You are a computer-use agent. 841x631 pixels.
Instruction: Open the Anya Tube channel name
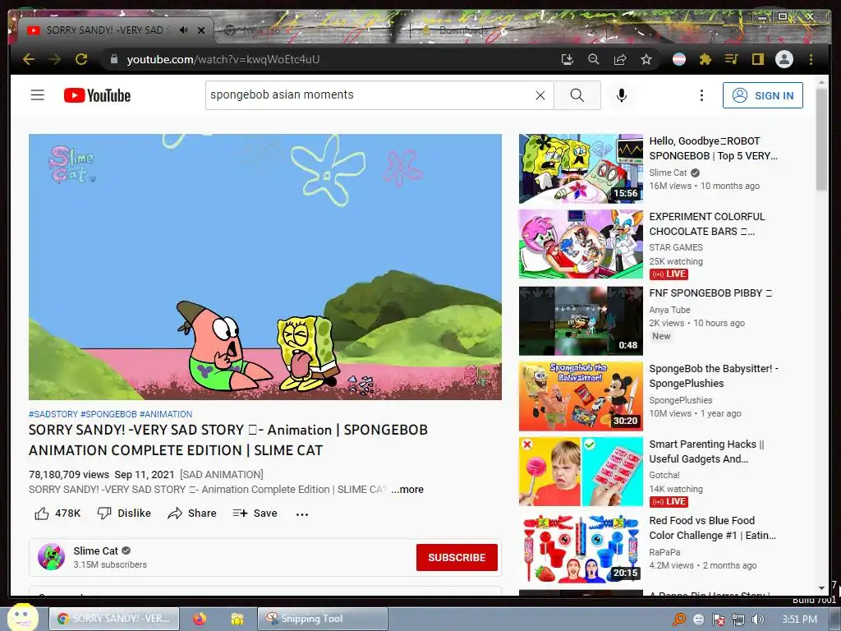click(669, 310)
